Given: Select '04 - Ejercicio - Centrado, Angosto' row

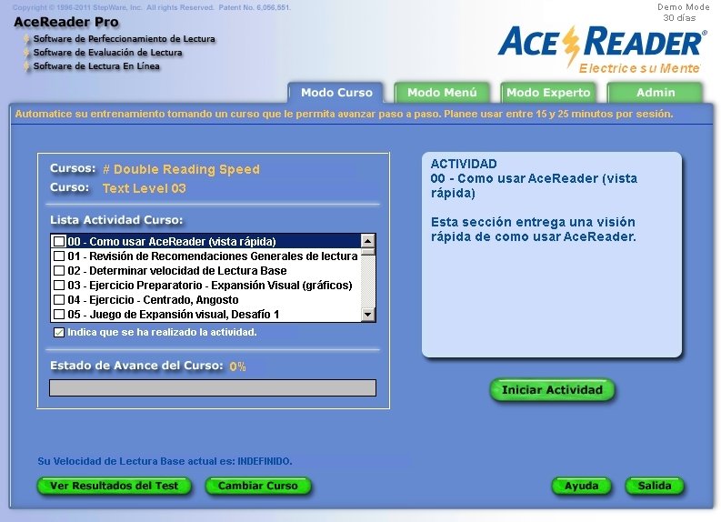Looking at the screenshot, I should (205, 300).
